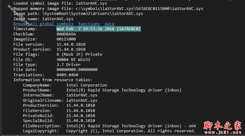Click the Translations value 0409.04b0
Screen dimensions: 245x136
click(68, 75)
